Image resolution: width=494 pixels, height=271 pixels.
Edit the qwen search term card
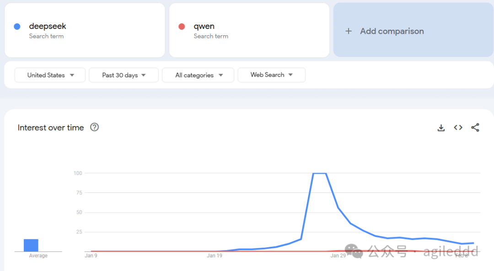249,30
